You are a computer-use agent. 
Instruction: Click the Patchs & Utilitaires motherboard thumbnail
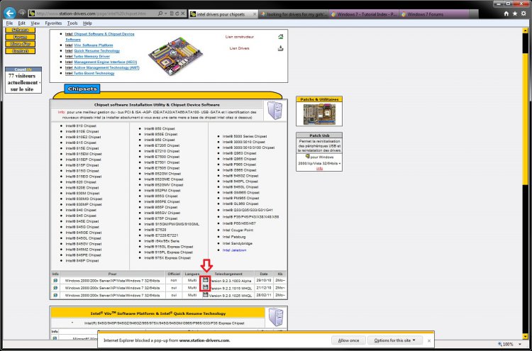coord(319,114)
